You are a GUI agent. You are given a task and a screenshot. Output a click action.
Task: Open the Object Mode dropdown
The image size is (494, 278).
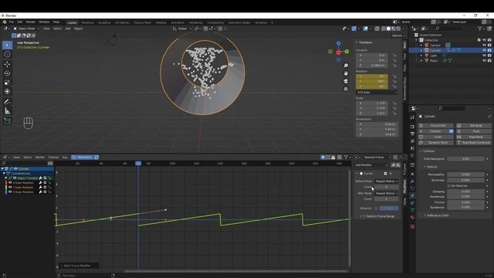coord(26,29)
